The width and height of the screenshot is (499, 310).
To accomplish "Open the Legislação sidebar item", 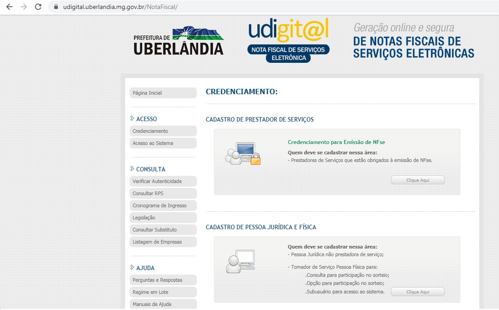I will pyautogui.click(x=163, y=217).
